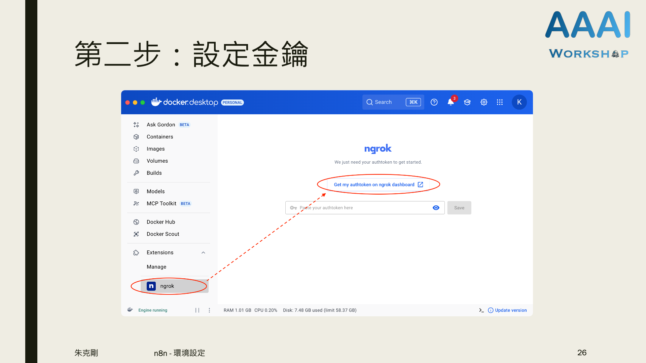Open Docker Desktop settings gear
Screen dimensions: 646x363
pos(483,102)
